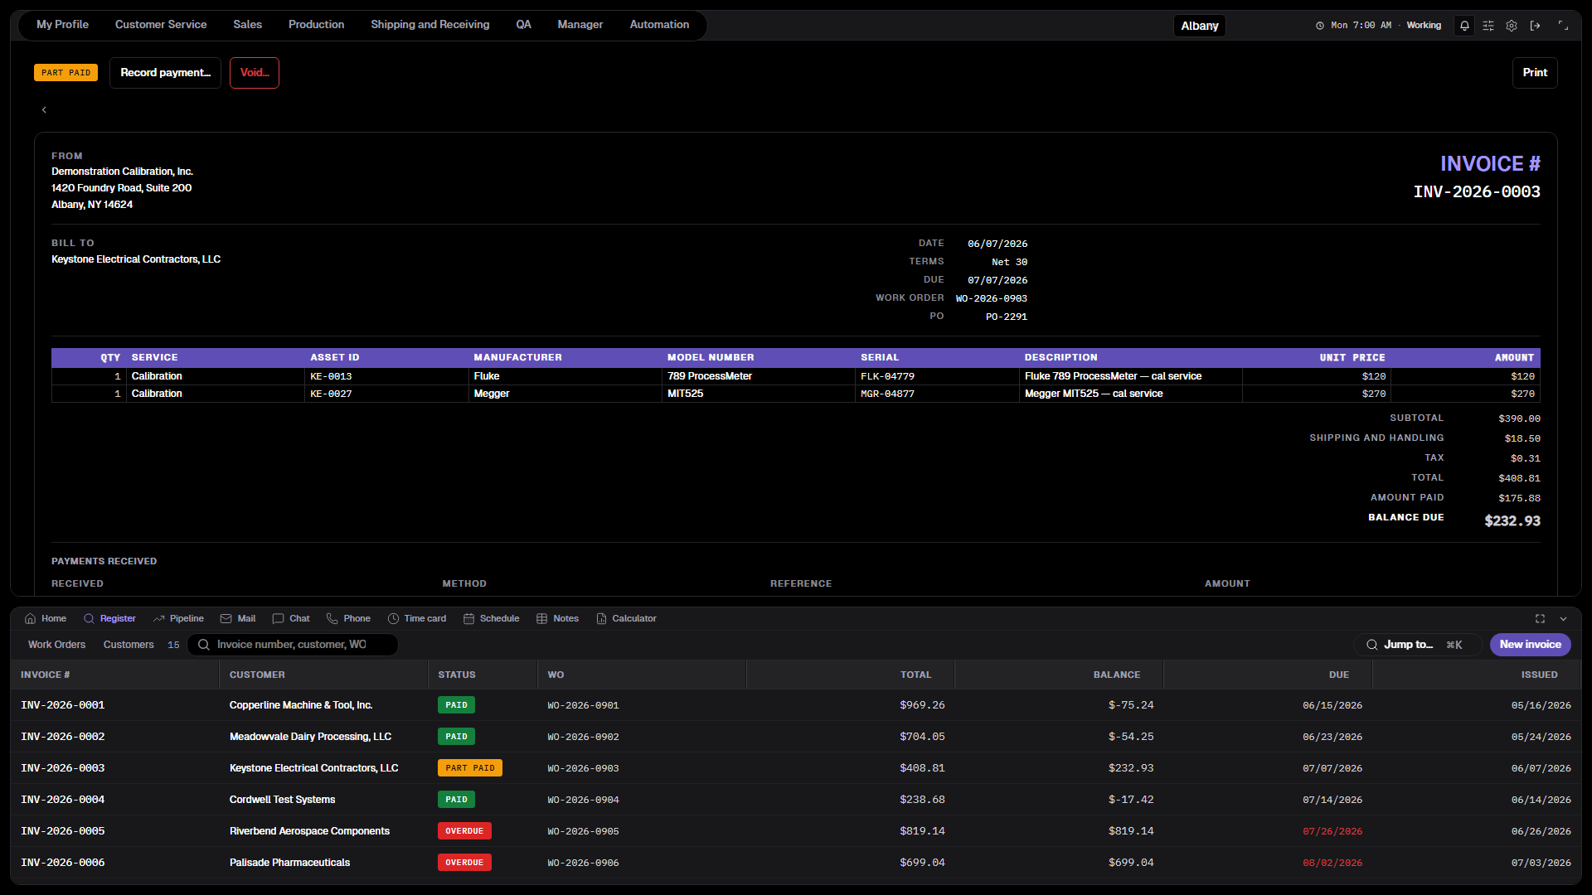Screen dimensions: 1592x895
Task: Select INV-2026-0003 in the register list
Action: pos(796,768)
